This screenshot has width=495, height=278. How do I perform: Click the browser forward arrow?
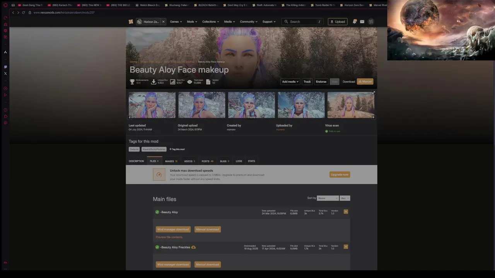click(18, 12)
